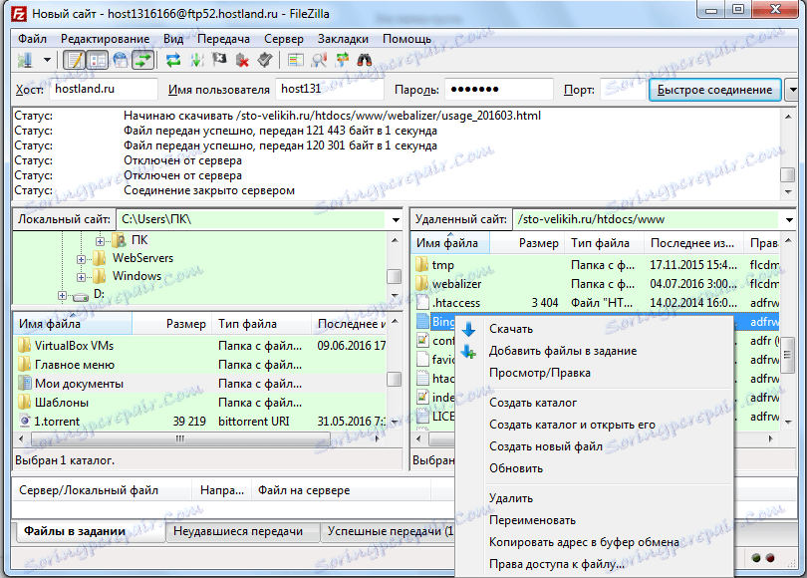Expand the D: drive node
This screenshot has width=807, height=578.
[x=62, y=295]
